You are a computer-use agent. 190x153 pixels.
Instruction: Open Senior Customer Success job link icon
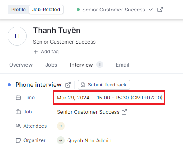(124, 112)
